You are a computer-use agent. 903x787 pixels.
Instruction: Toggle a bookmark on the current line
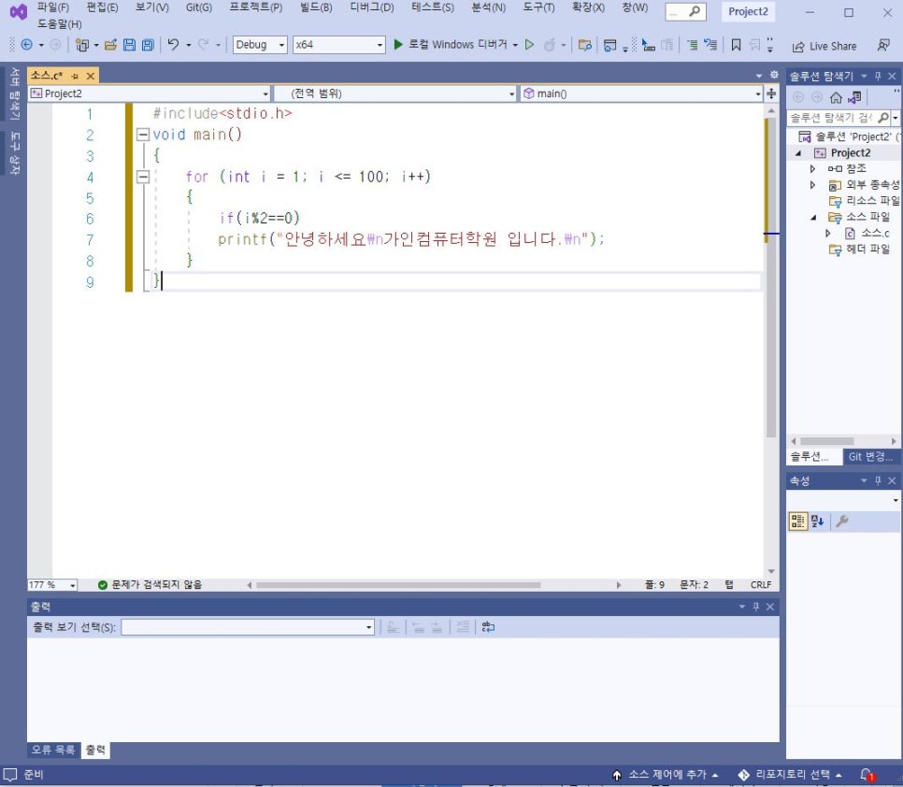[736, 45]
